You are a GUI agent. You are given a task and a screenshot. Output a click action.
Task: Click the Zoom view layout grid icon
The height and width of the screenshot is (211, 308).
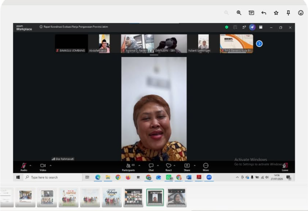pyautogui.click(x=261, y=27)
